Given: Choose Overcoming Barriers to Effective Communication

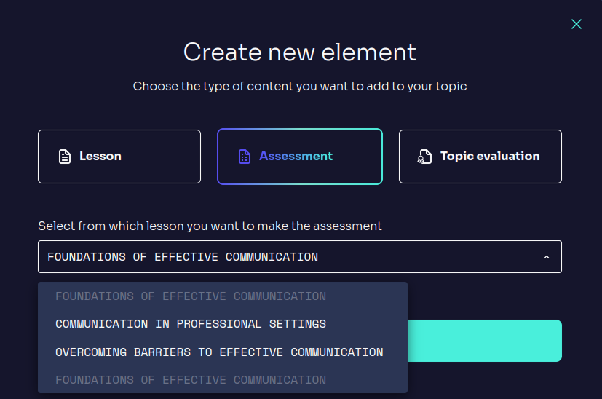Looking at the screenshot, I should pos(219,352).
